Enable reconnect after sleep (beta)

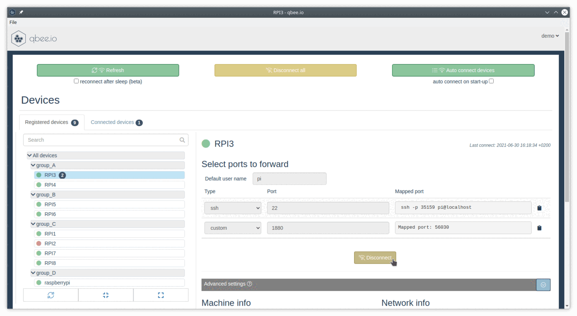76,81
